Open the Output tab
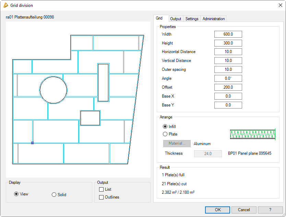286x217 pixels. coord(176,19)
